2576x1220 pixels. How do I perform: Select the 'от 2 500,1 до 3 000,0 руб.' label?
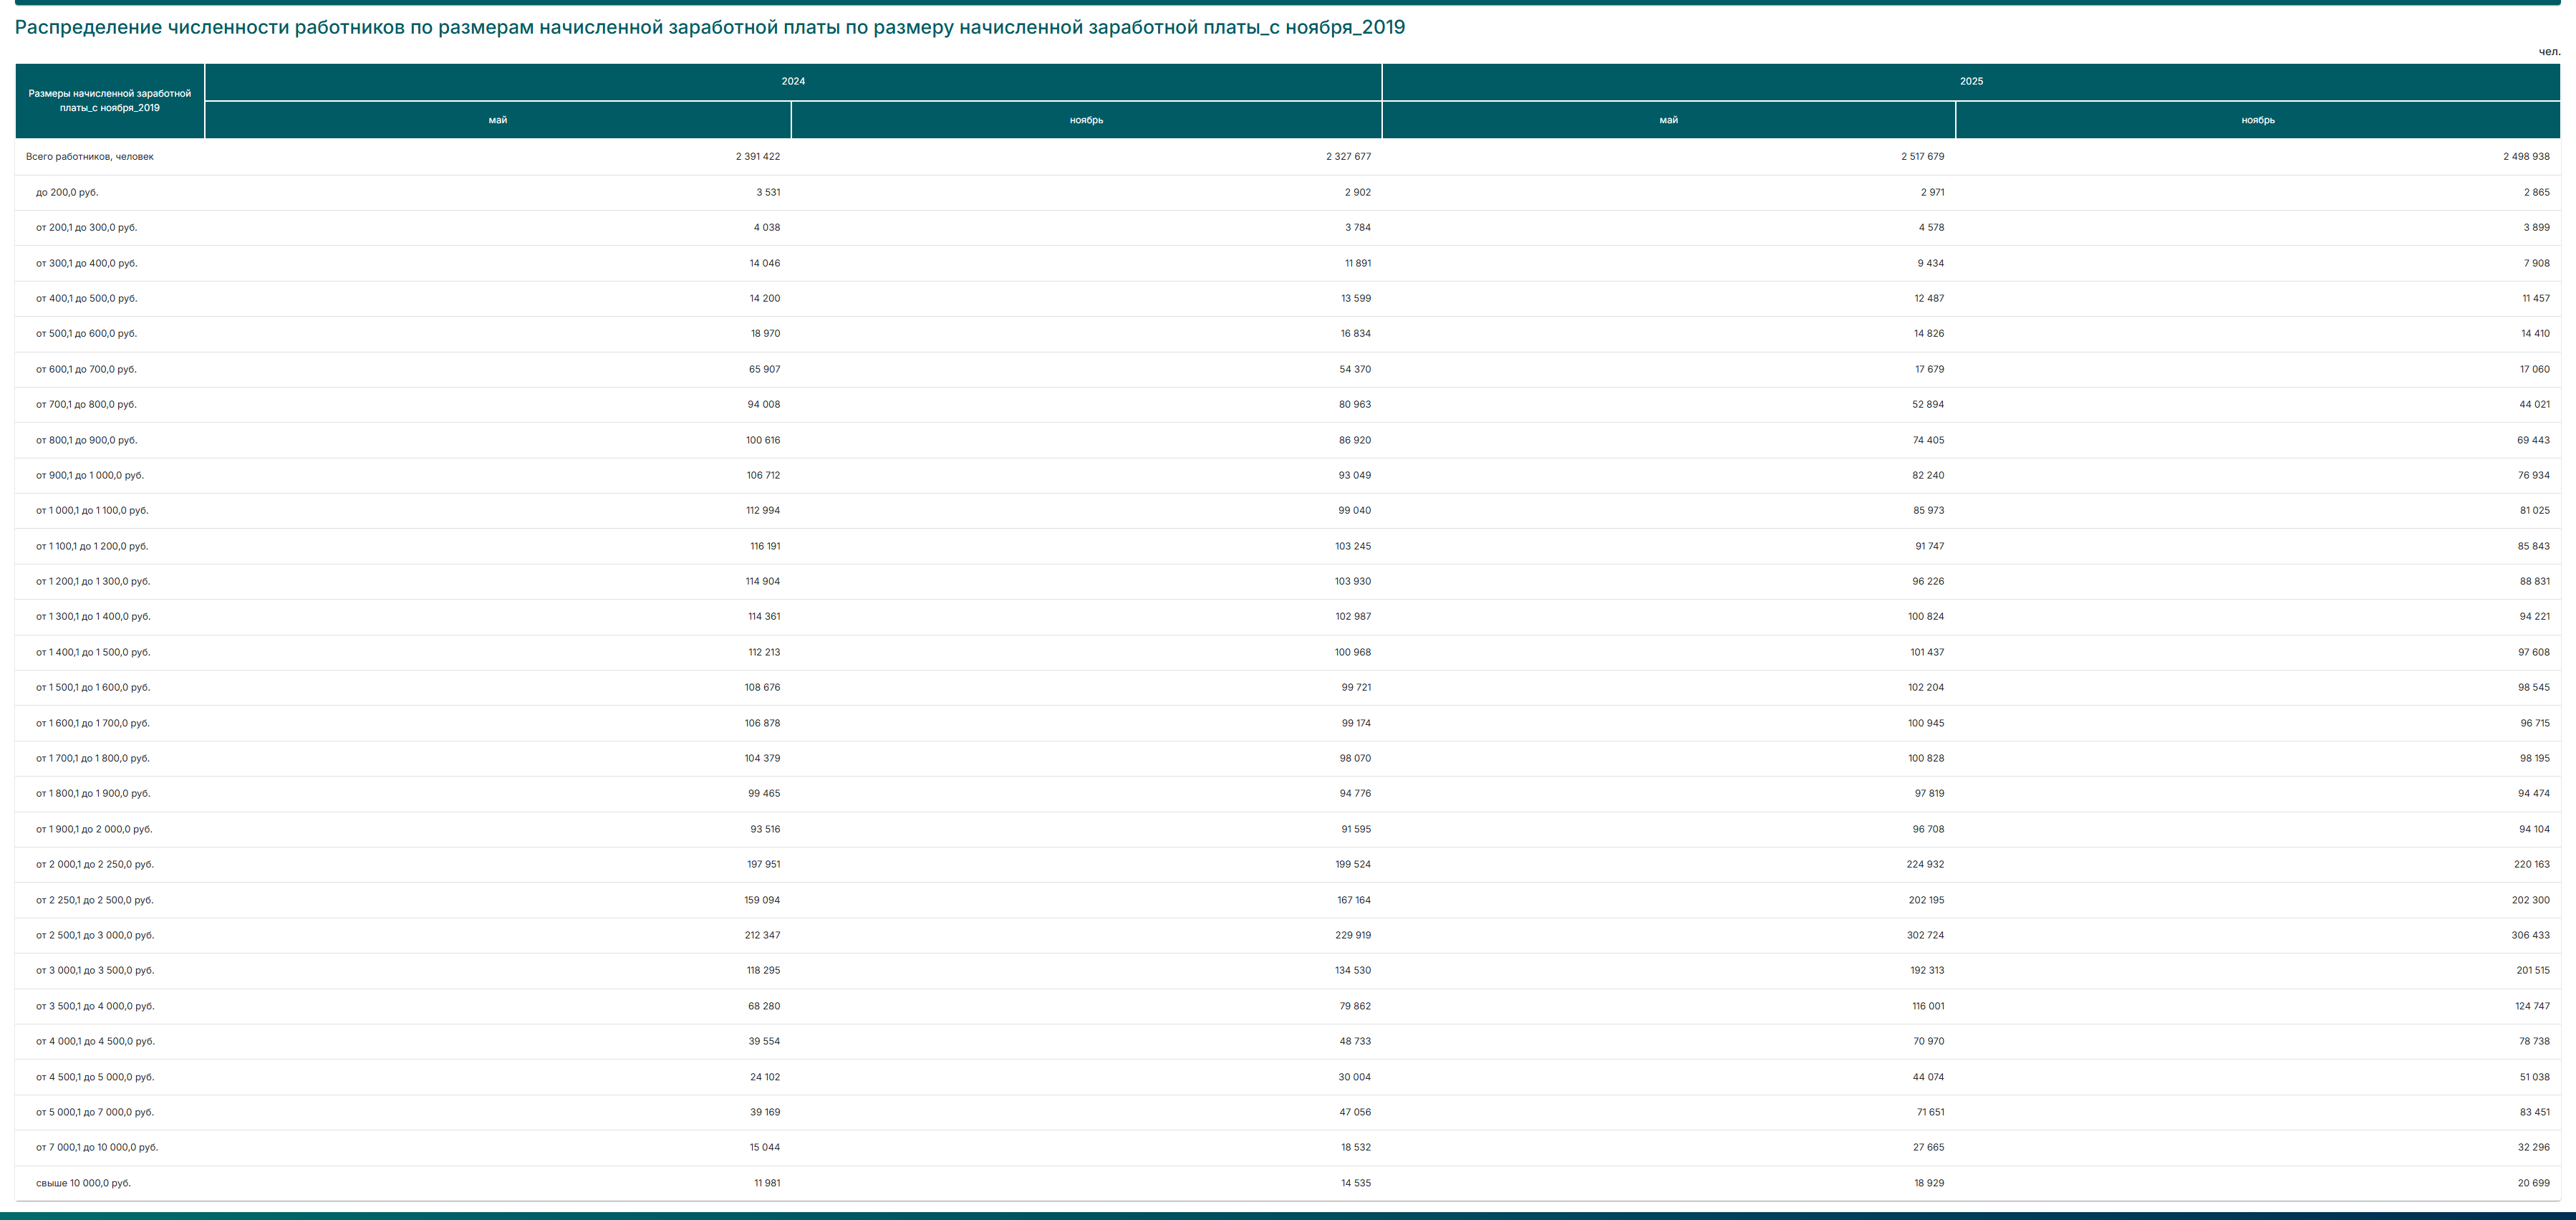(x=95, y=935)
